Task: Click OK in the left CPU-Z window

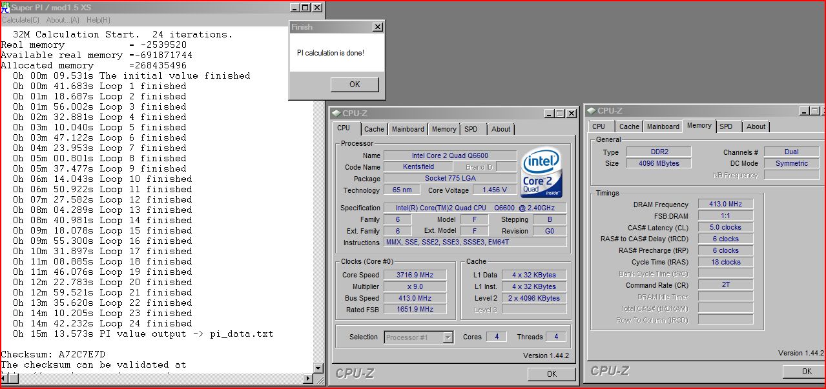Action: (551, 374)
